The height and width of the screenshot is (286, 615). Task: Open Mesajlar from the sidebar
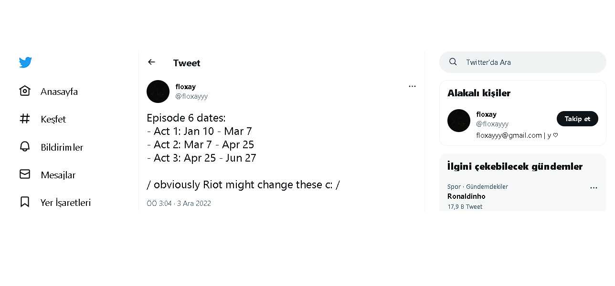point(58,175)
